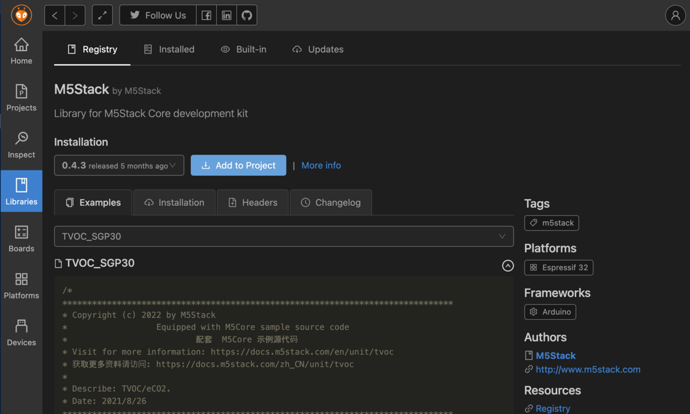
Task: Click the PlatformIO ant logo
Action: coord(21,15)
